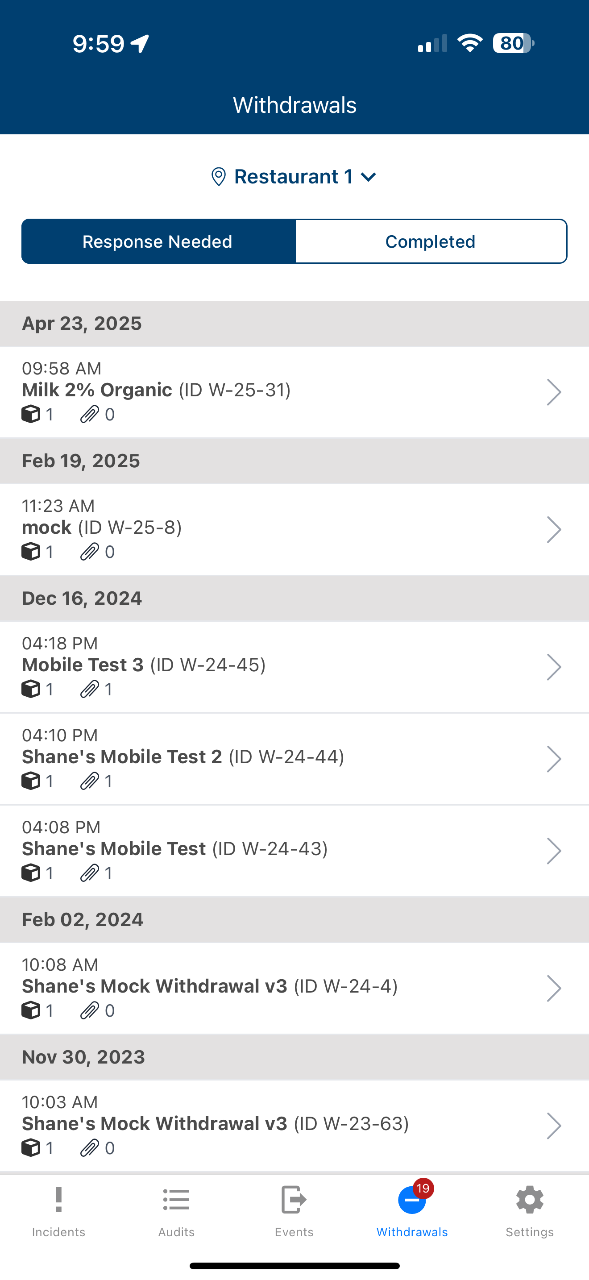The width and height of the screenshot is (589, 1280).
Task: Expand the Restaurant 1 location dropdown
Action: (x=294, y=176)
